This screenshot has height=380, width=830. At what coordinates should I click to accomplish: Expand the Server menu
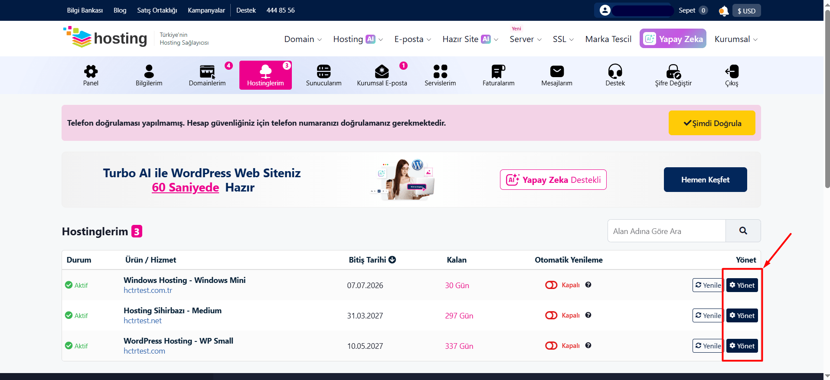tap(526, 39)
